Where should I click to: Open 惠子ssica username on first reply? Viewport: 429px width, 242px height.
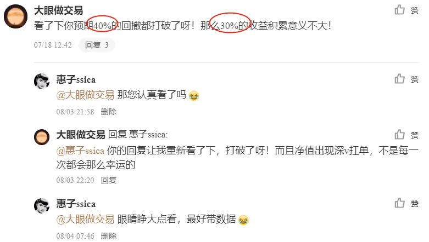(76, 80)
